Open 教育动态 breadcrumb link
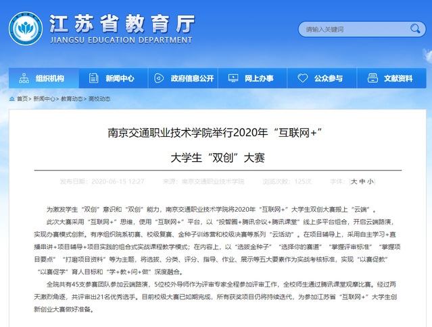This screenshot has width=432, height=327. click(x=72, y=98)
